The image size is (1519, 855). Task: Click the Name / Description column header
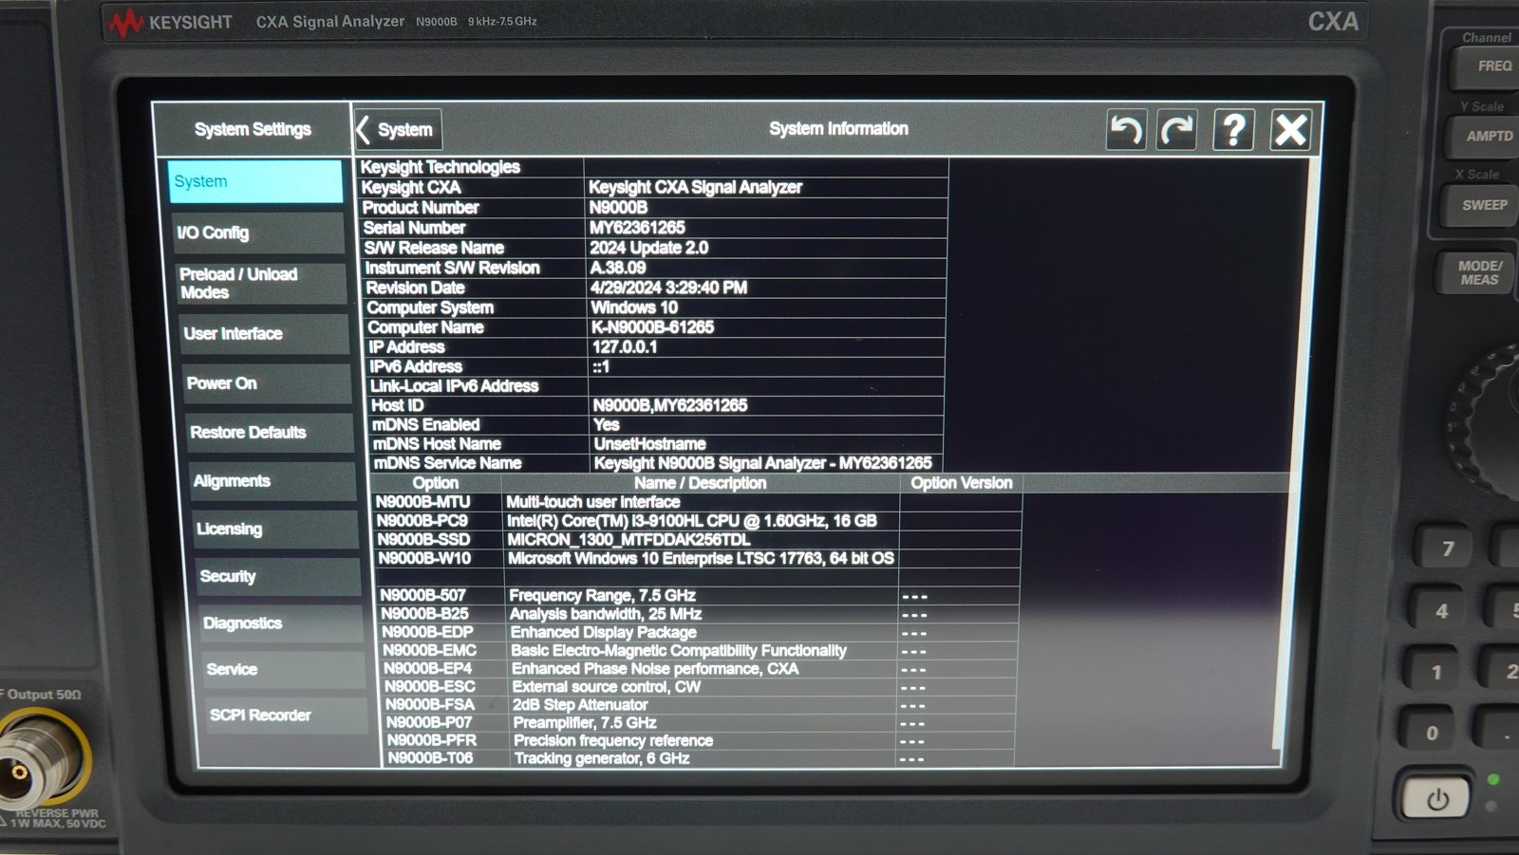701,483
